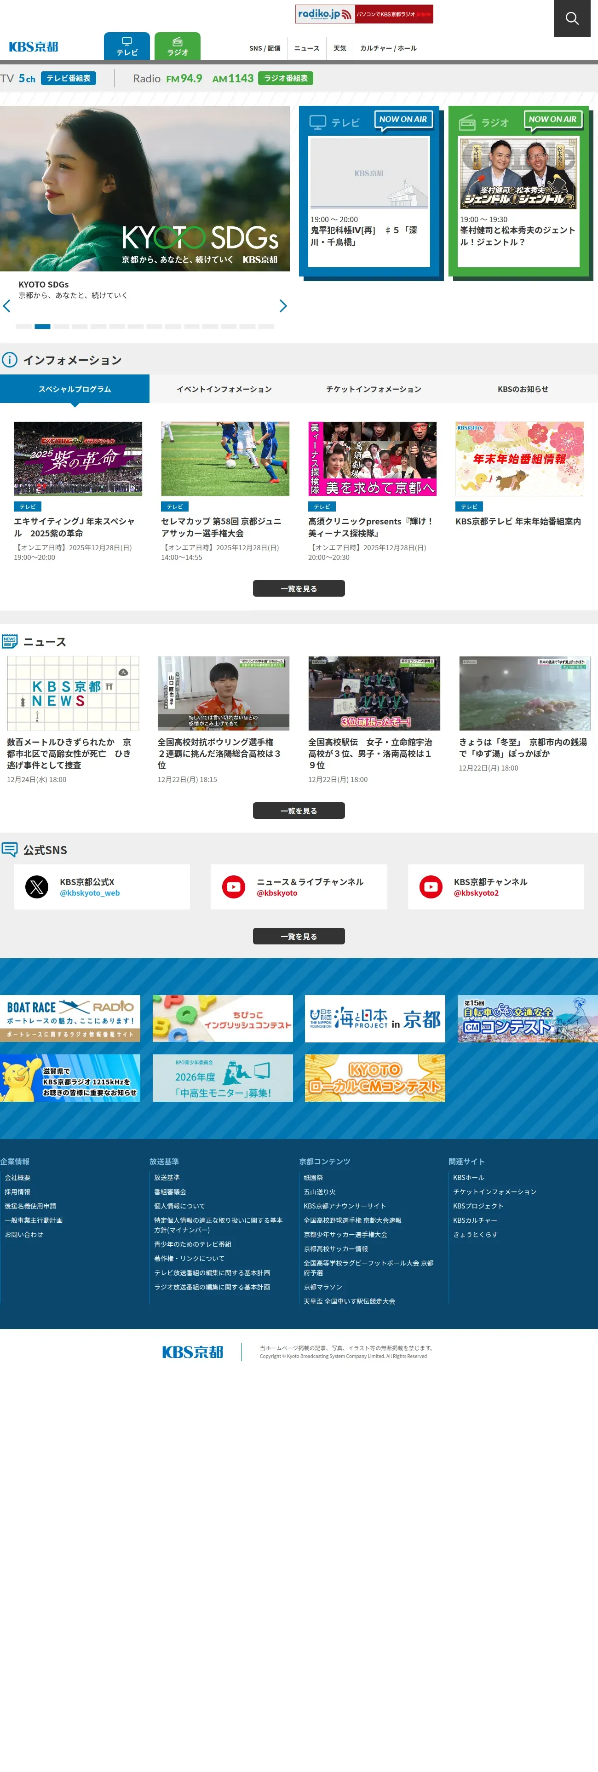Open ニュース＆ライブチャンネル YouTube icon
This screenshot has width=598, height=1772.
coord(234,887)
